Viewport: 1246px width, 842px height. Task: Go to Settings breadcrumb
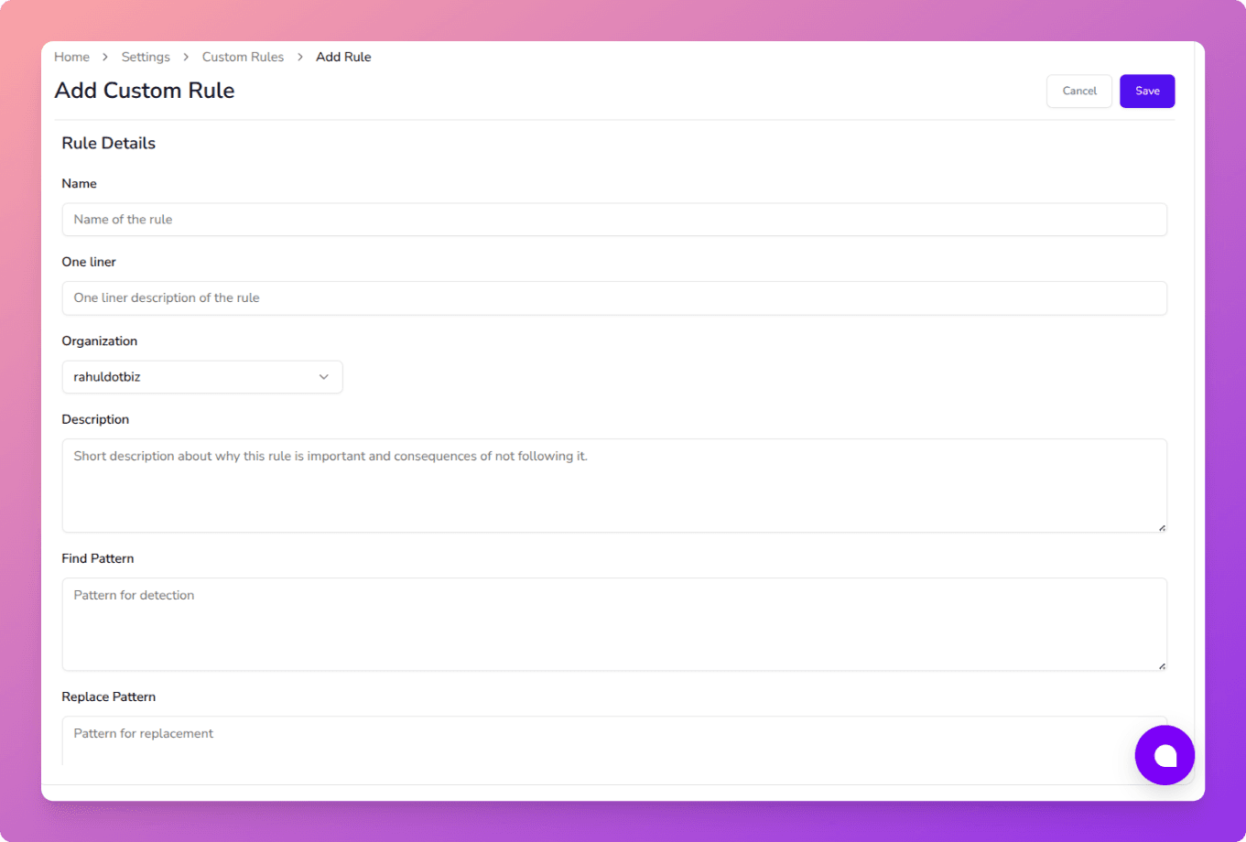(146, 57)
